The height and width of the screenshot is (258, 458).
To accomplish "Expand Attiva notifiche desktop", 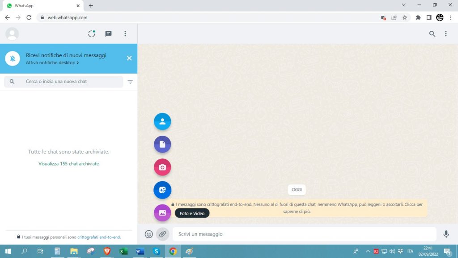I will (52, 63).
